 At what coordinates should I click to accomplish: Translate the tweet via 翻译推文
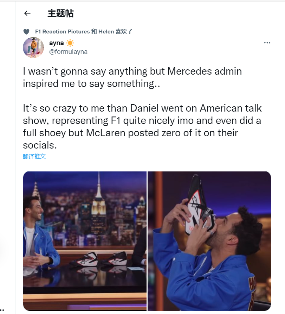[x=34, y=156]
